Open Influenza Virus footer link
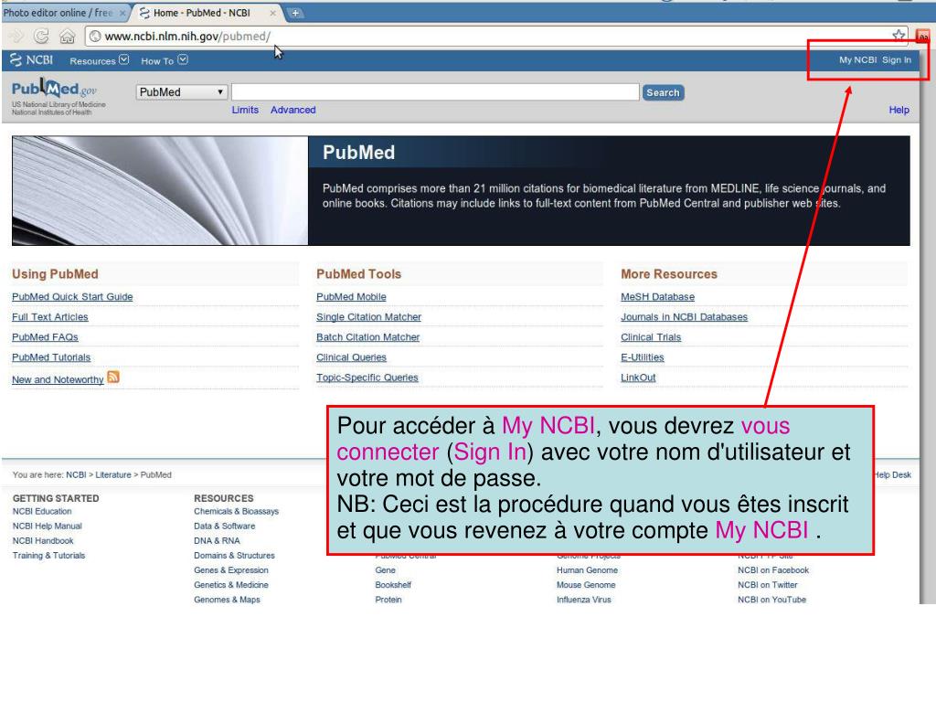The image size is (936, 702). [584, 600]
